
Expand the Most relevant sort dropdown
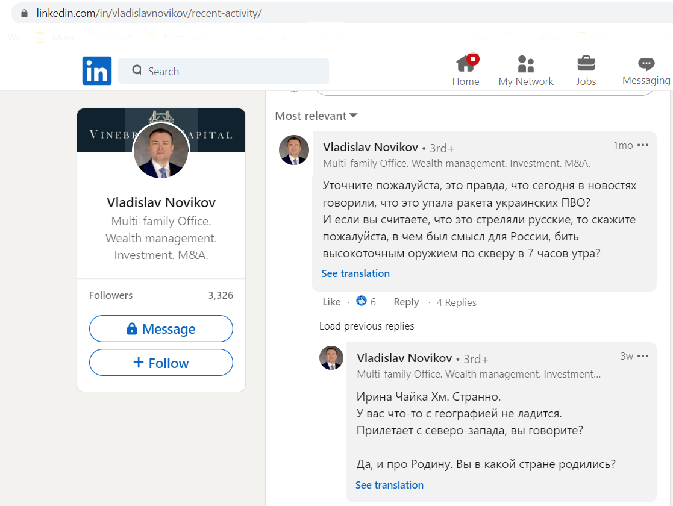316,116
